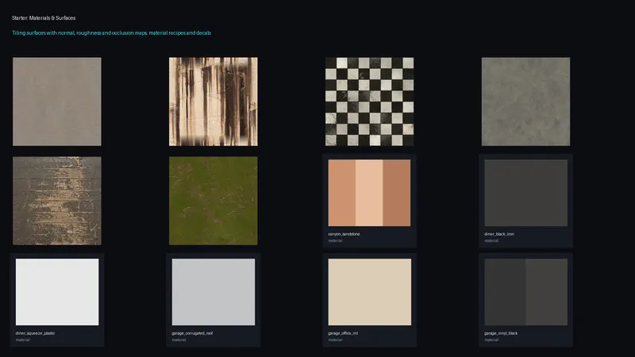The image size is (635, 357).
Task: Click the diner_squeeze_plastic label text
Action: (35, 333)
